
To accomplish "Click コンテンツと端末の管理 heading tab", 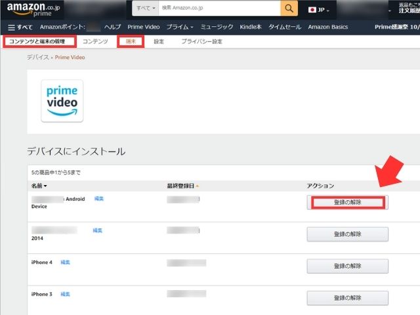I will coord(37,41).
